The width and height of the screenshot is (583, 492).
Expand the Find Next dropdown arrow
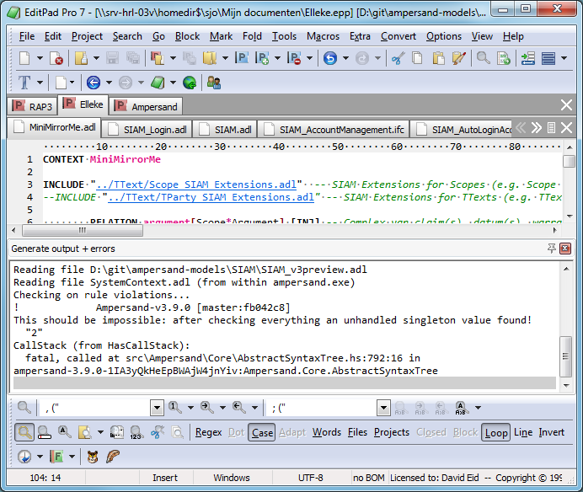click(222, 408)
